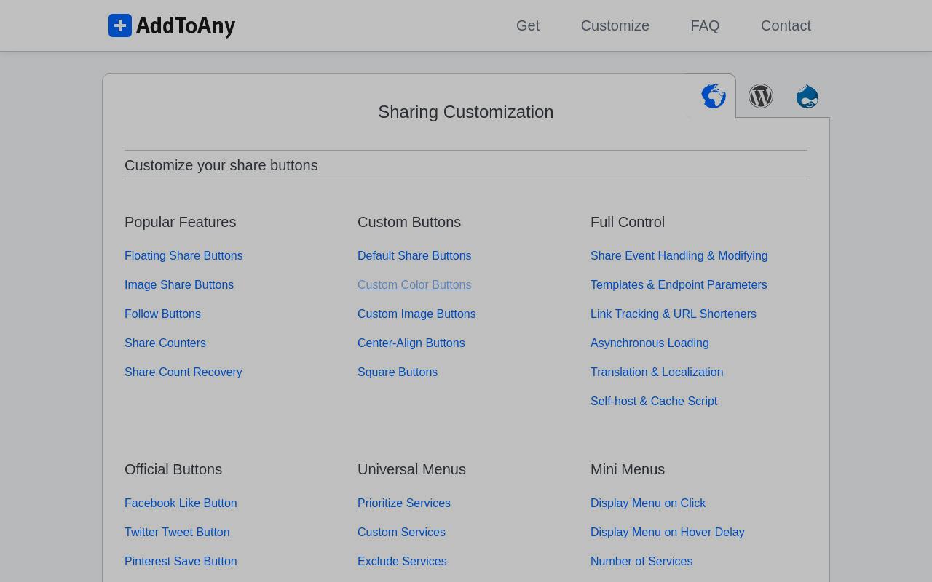
Task: Open Share Count Recovery link
Action: coord(183,372)
